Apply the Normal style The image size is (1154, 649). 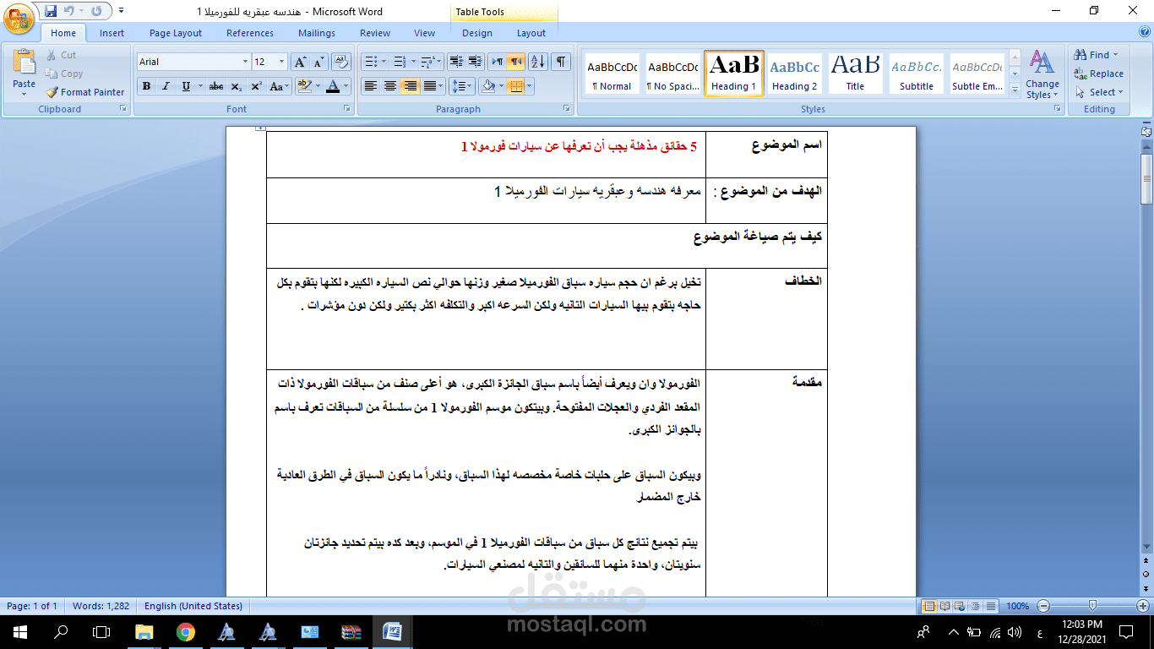click(612, 74)
